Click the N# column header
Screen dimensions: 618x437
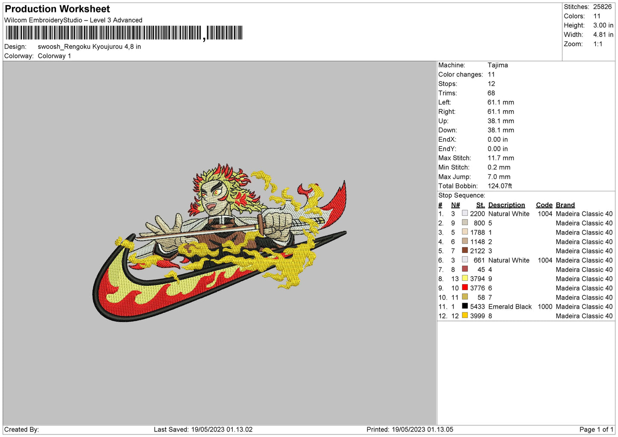click(455, 205)
